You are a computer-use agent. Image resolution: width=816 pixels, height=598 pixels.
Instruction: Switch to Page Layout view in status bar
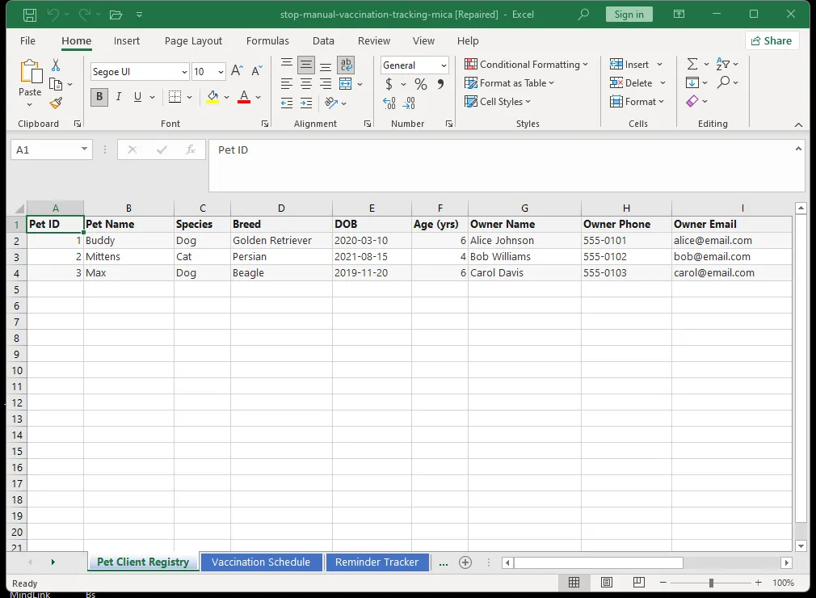point(607,583)
